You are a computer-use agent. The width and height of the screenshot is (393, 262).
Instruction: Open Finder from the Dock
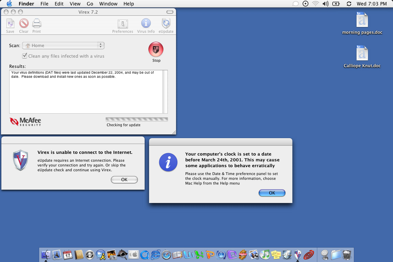tap(46, 255)
